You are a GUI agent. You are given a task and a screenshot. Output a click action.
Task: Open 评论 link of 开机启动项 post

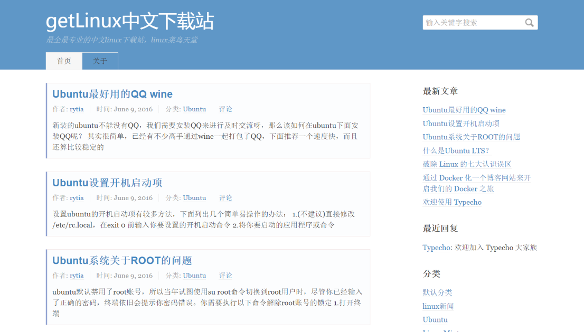(225, 197)
